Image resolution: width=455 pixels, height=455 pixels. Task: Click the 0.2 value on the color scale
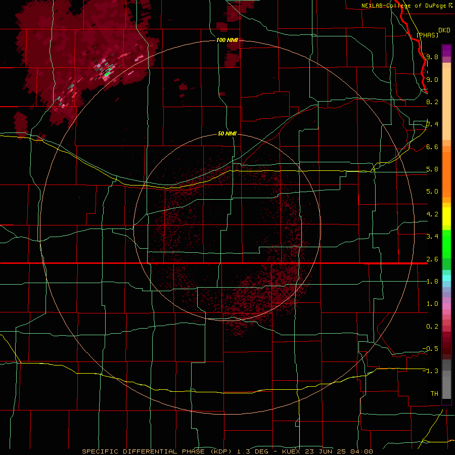[432, 327]
